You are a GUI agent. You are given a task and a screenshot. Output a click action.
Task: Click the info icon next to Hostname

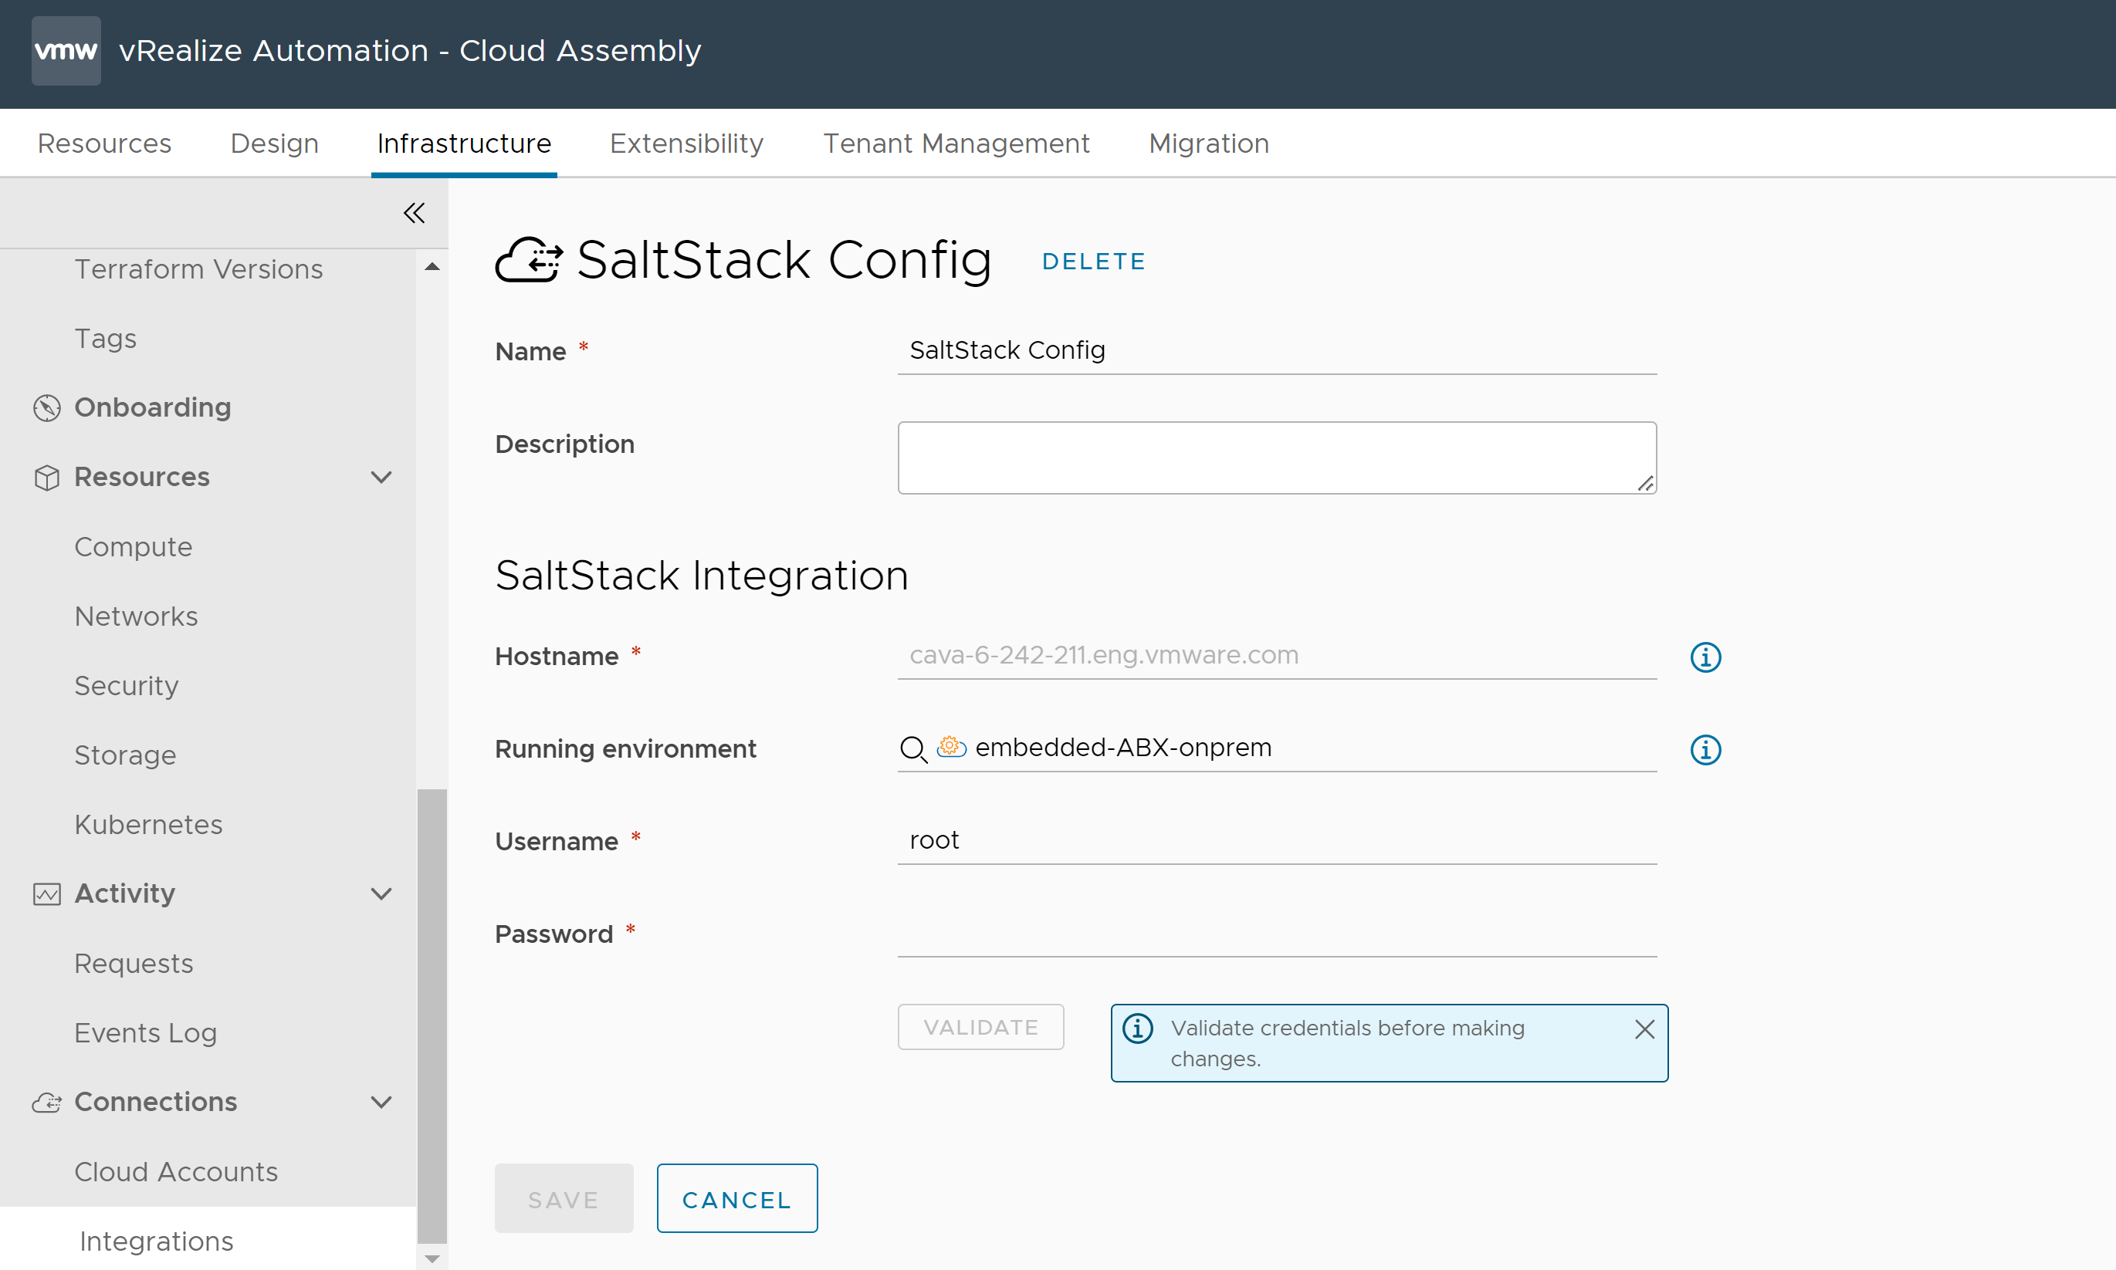coord(1705,655)
